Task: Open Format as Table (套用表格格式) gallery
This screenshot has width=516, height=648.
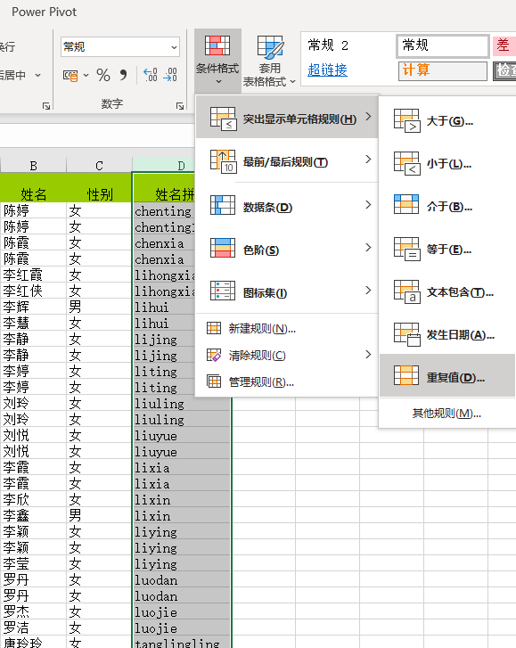Action: 269,62
